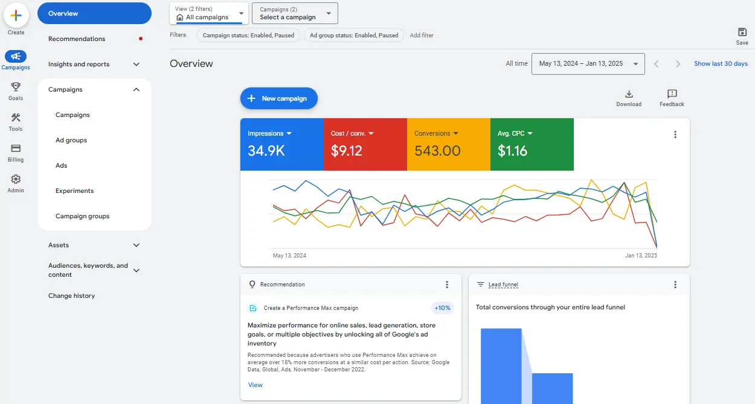
Task: Click the 'All time' label
Action: [517, 64]
